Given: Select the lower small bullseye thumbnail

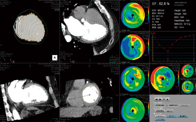Looking at the screenshot, I should [188, 87].
